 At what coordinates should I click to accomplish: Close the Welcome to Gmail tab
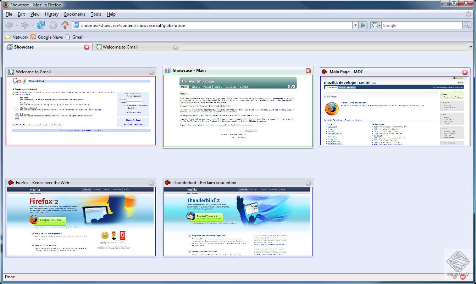[176, 47]
